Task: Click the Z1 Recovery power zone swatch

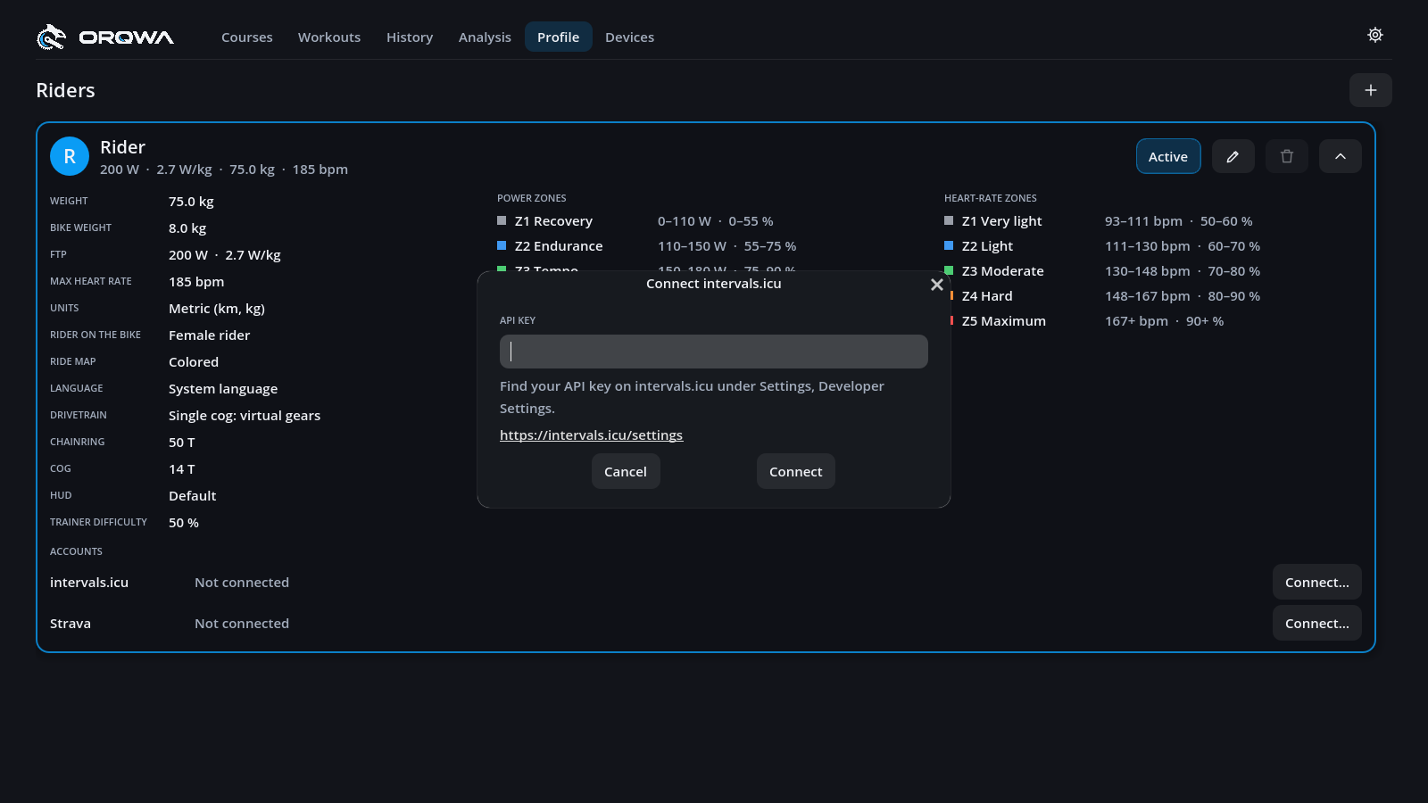Action: click(502, 220)
